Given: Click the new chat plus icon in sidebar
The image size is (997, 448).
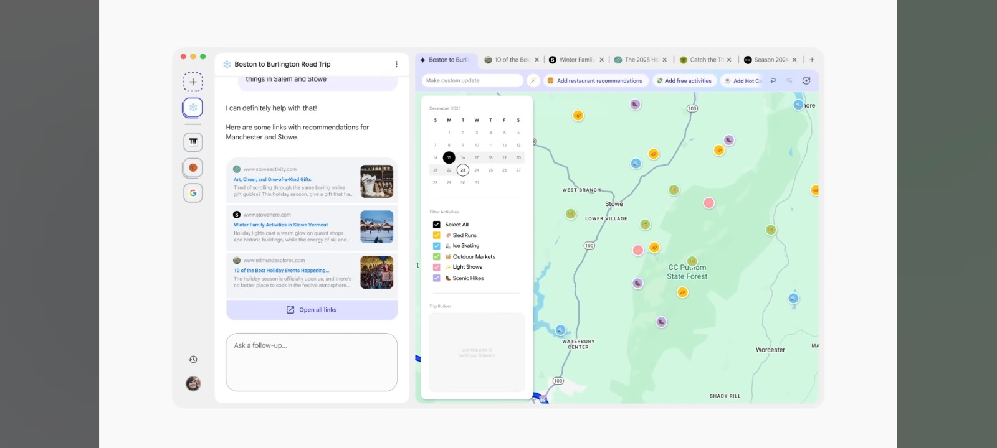Looking at the screenshot, I should (x=193, y=82).
